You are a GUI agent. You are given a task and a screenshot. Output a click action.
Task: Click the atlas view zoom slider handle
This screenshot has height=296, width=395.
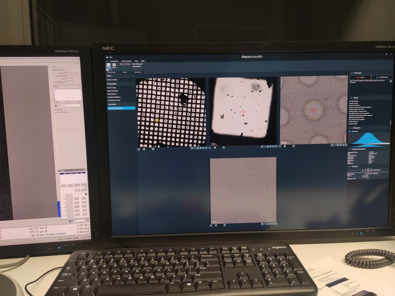(144, 149)
